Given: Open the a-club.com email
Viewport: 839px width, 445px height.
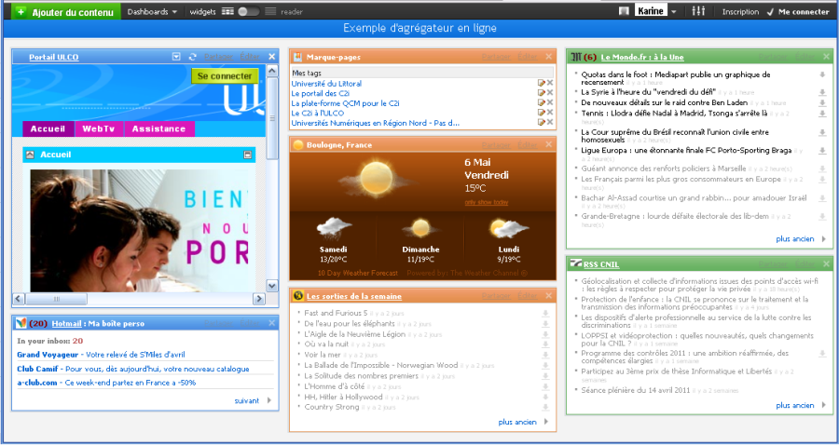Looking at the screenshot, I should tap(106, 383).
